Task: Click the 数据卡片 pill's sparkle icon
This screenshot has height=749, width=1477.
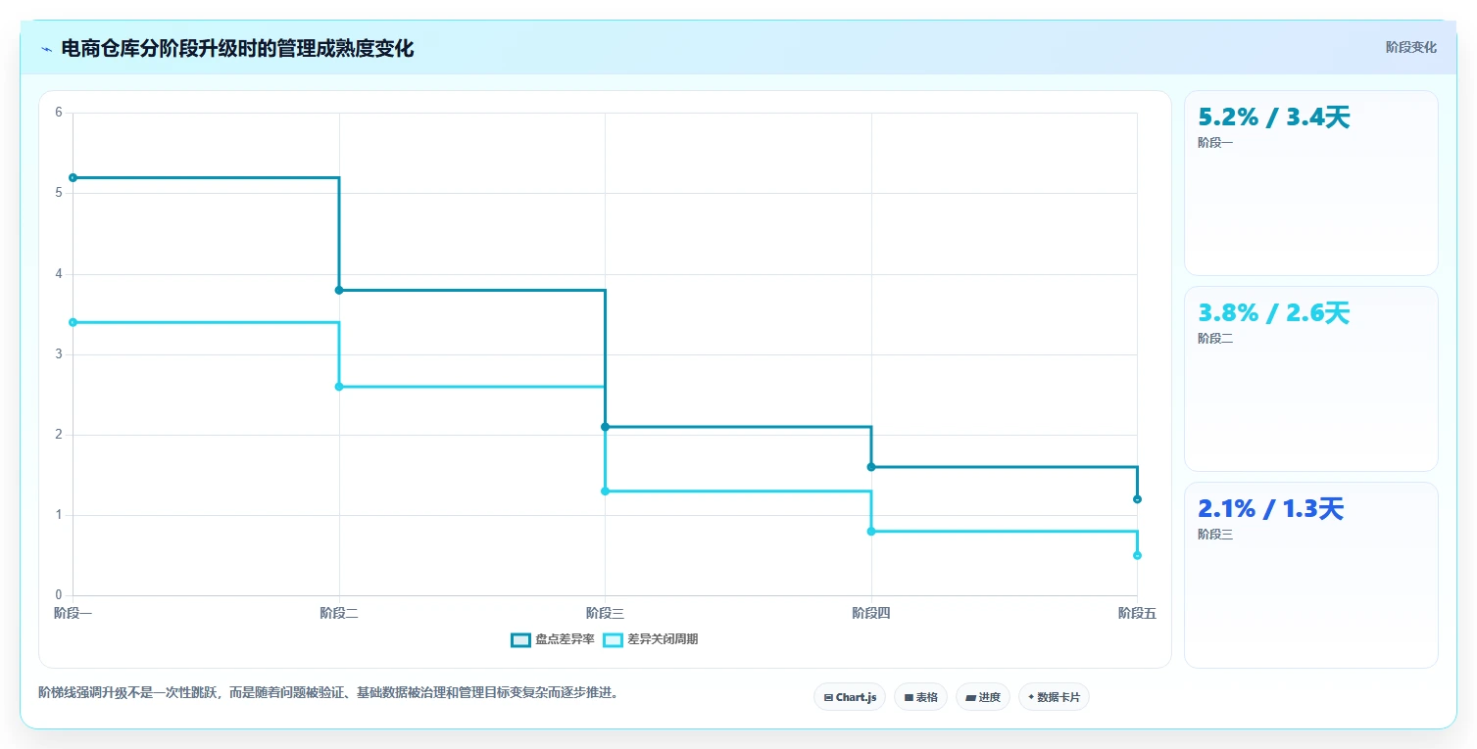Action: point(1031,698)
